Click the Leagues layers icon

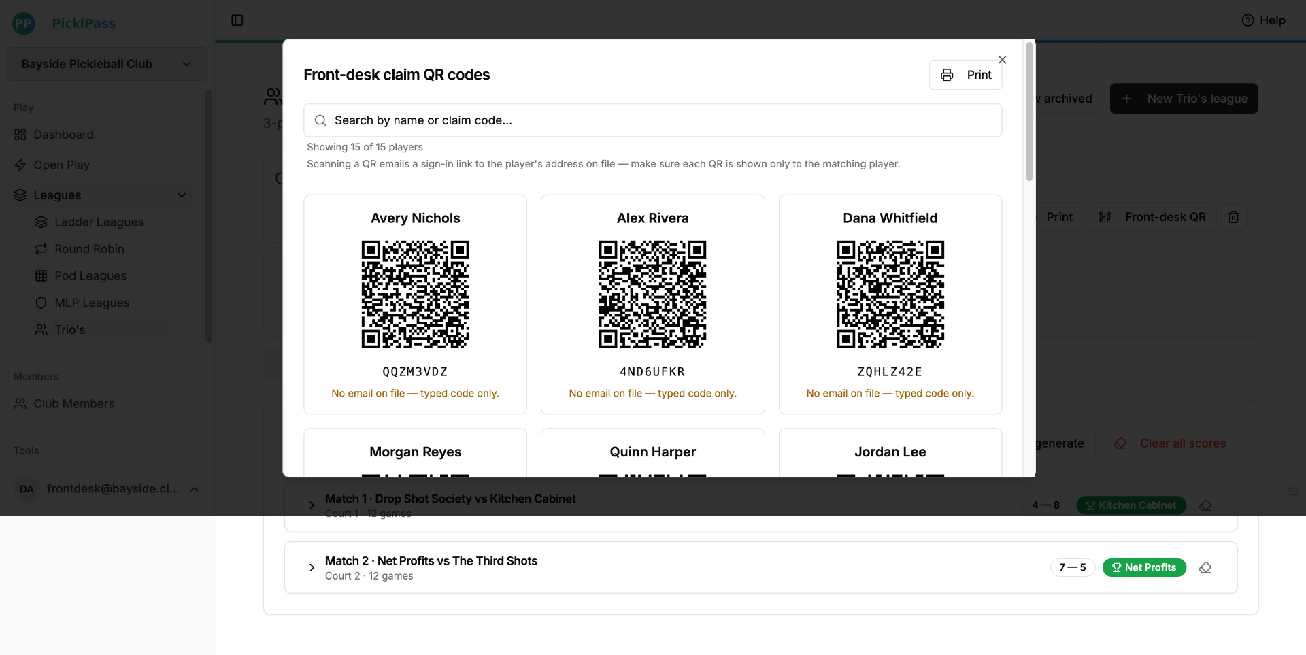click(x=20, y=195)
